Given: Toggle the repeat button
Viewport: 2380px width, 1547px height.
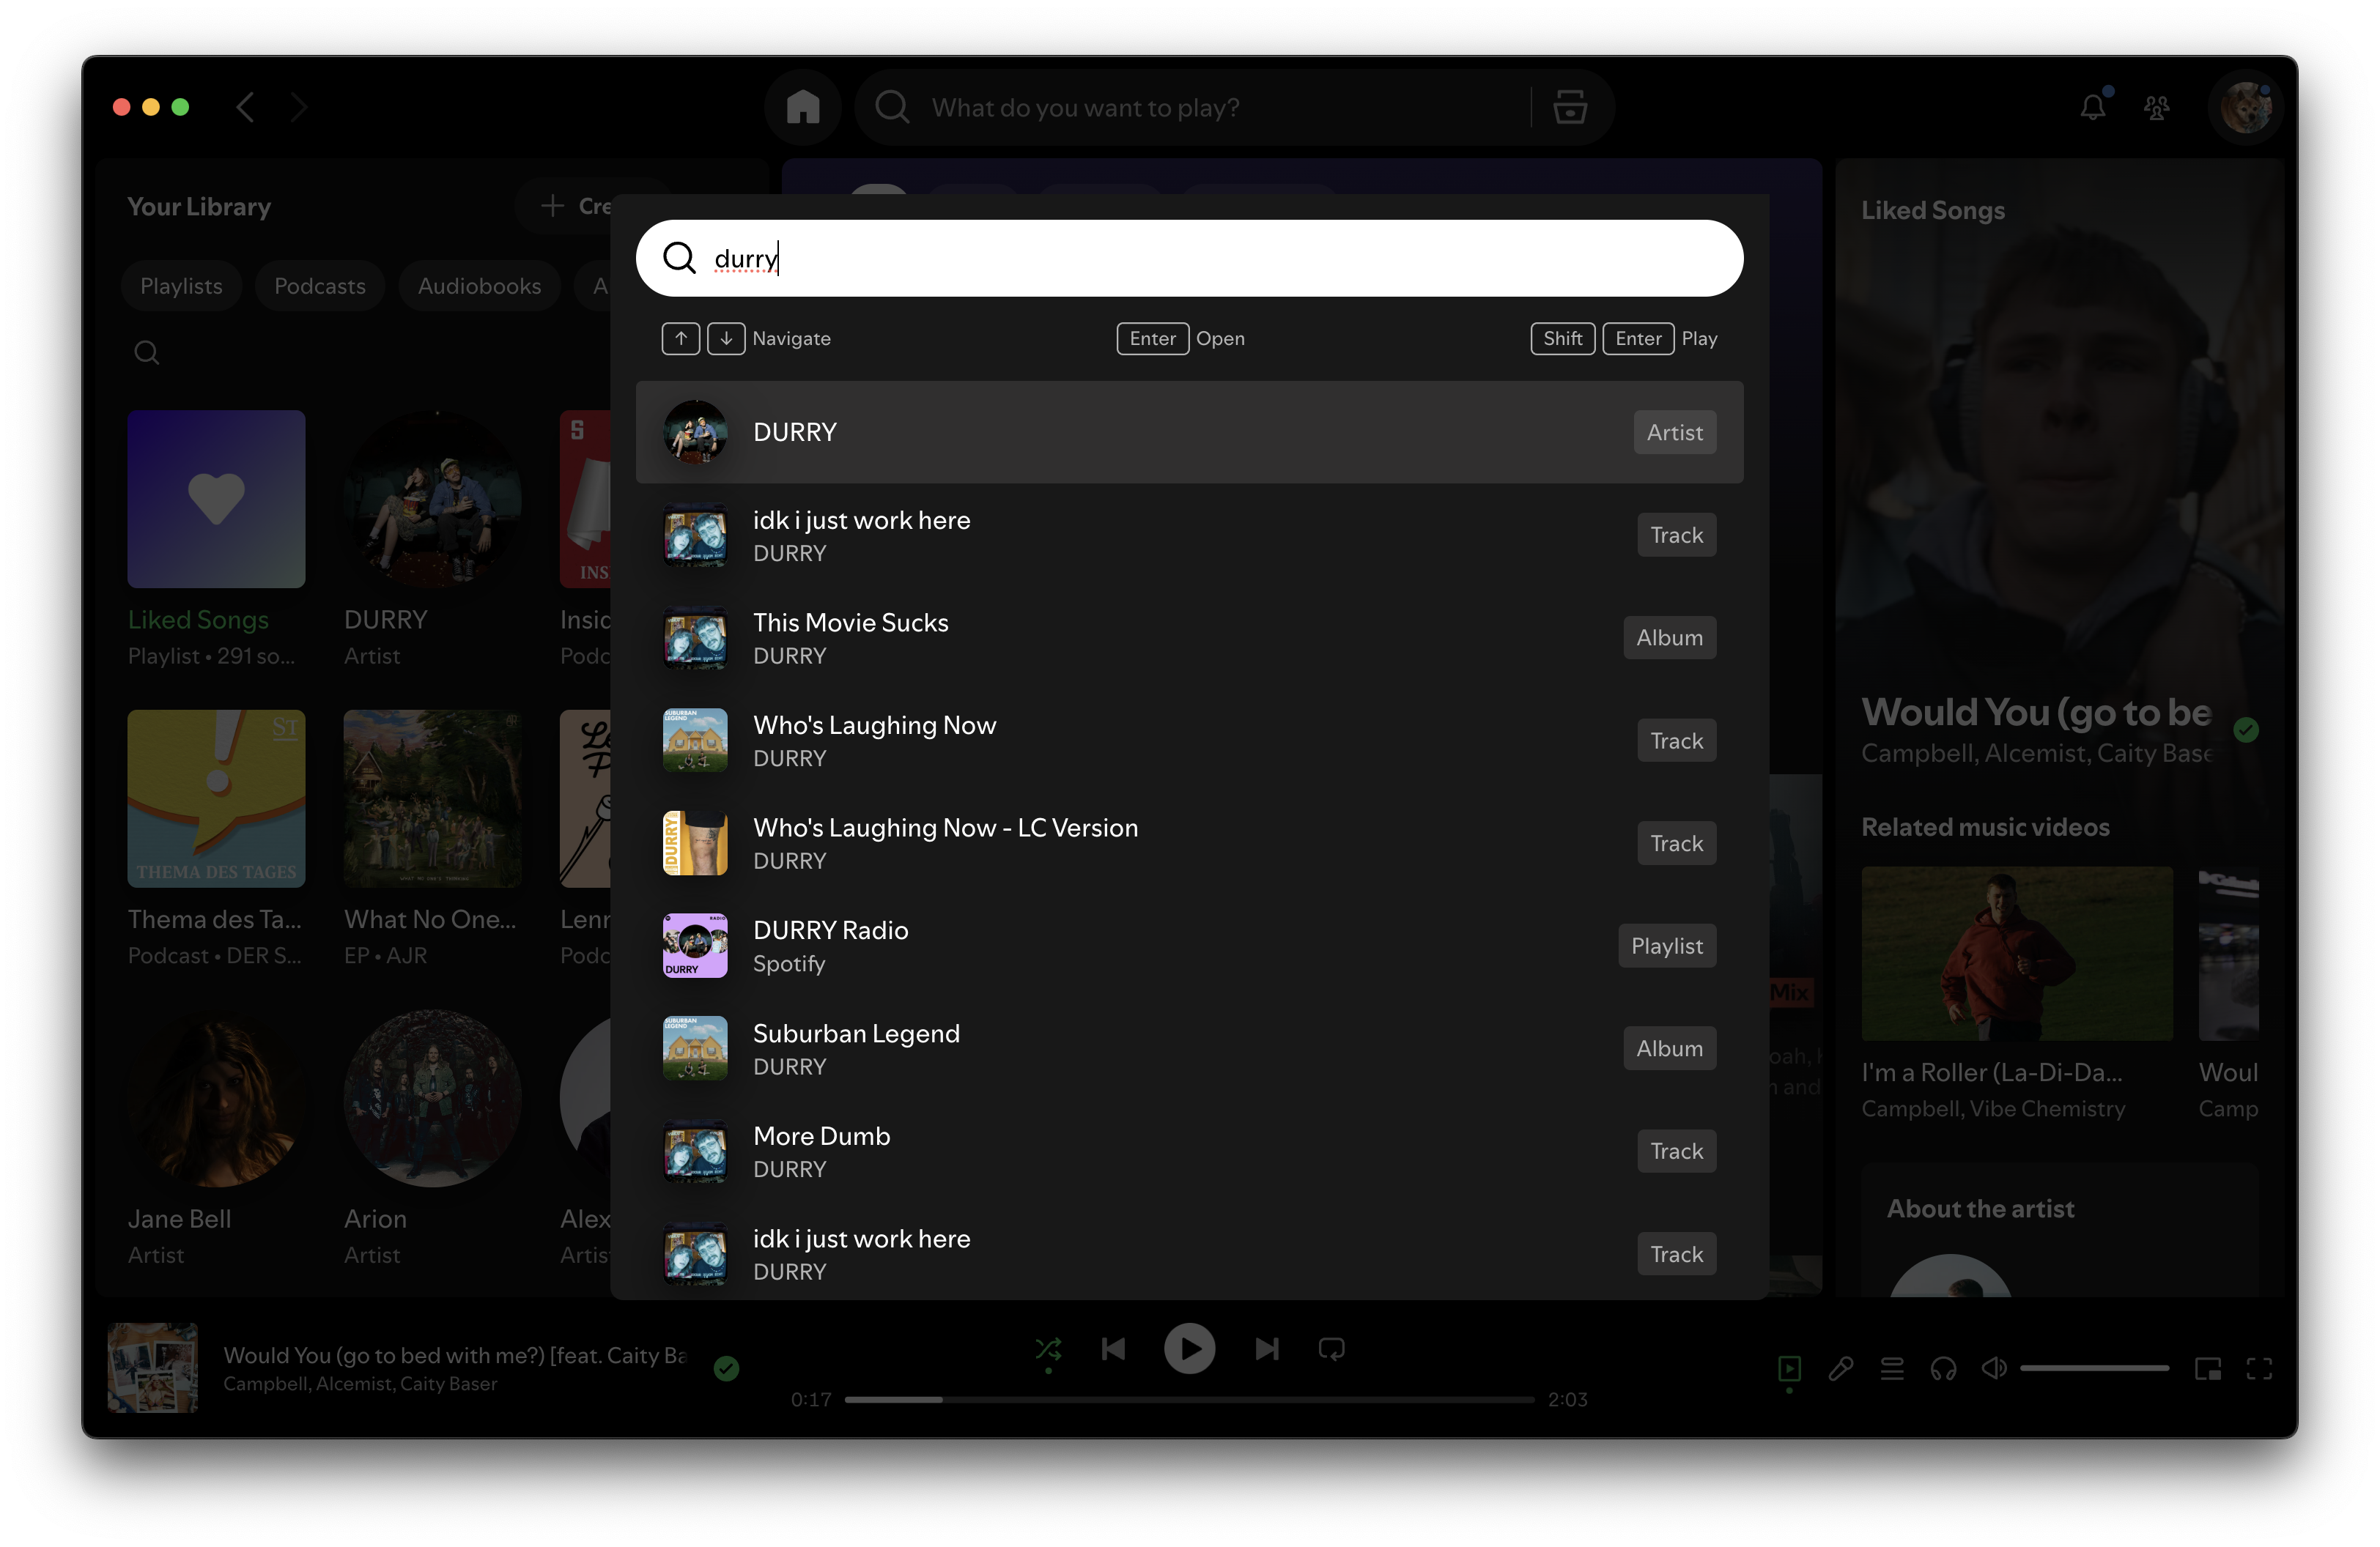Looking at the screenshot, I should (1331, 1349).
